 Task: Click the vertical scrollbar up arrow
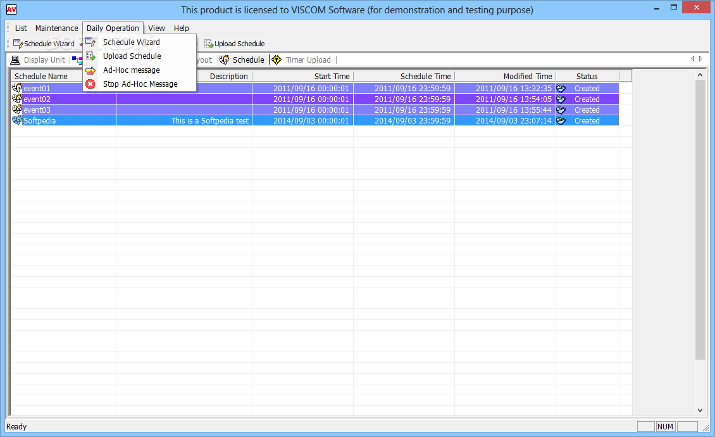pos(700,75)
